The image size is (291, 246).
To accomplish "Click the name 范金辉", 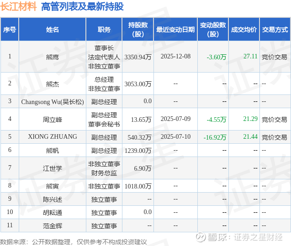I will (x=53, y=226).
